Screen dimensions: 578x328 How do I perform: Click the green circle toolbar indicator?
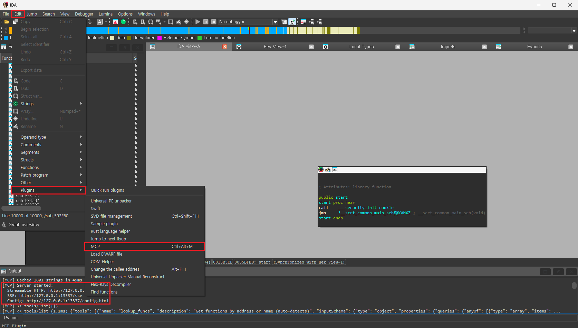click(123, 22)
